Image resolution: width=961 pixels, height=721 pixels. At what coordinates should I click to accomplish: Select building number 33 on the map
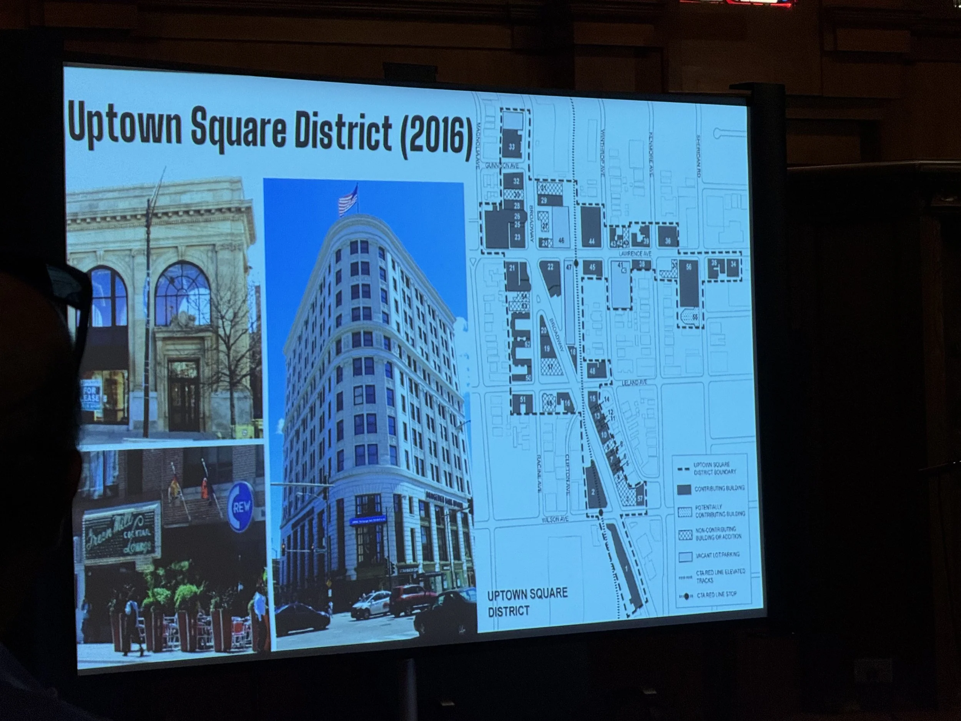tap(512, 147)
